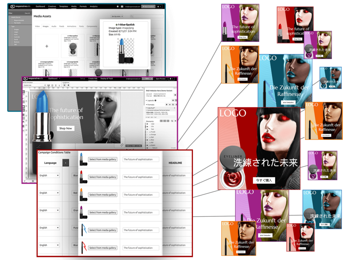
Task: Collapse the Formats section
Action: tap(146, 105)
